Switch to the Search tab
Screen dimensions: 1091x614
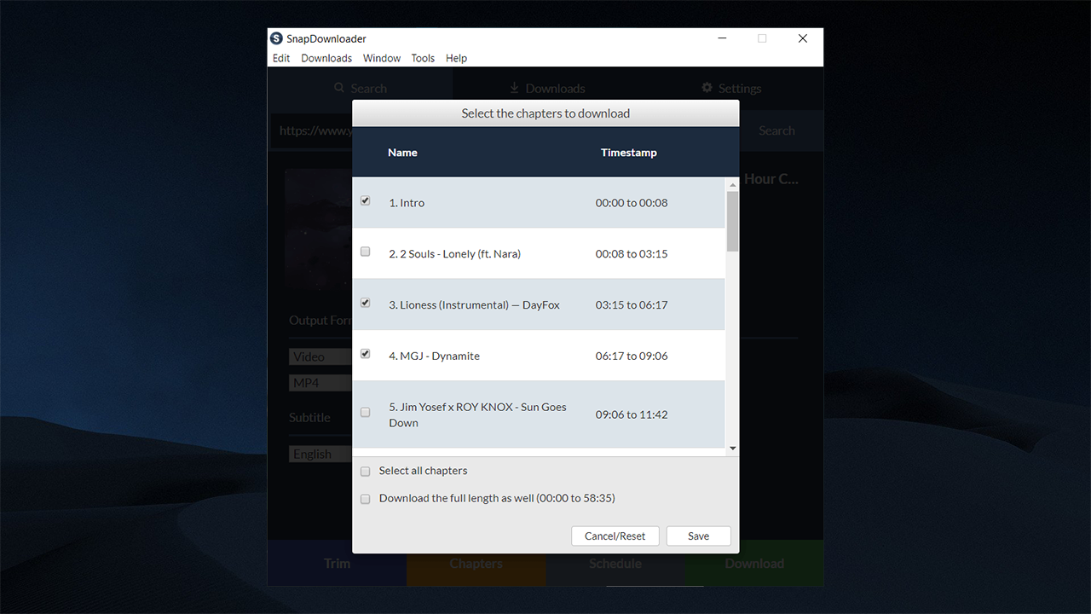click(361, 89)
